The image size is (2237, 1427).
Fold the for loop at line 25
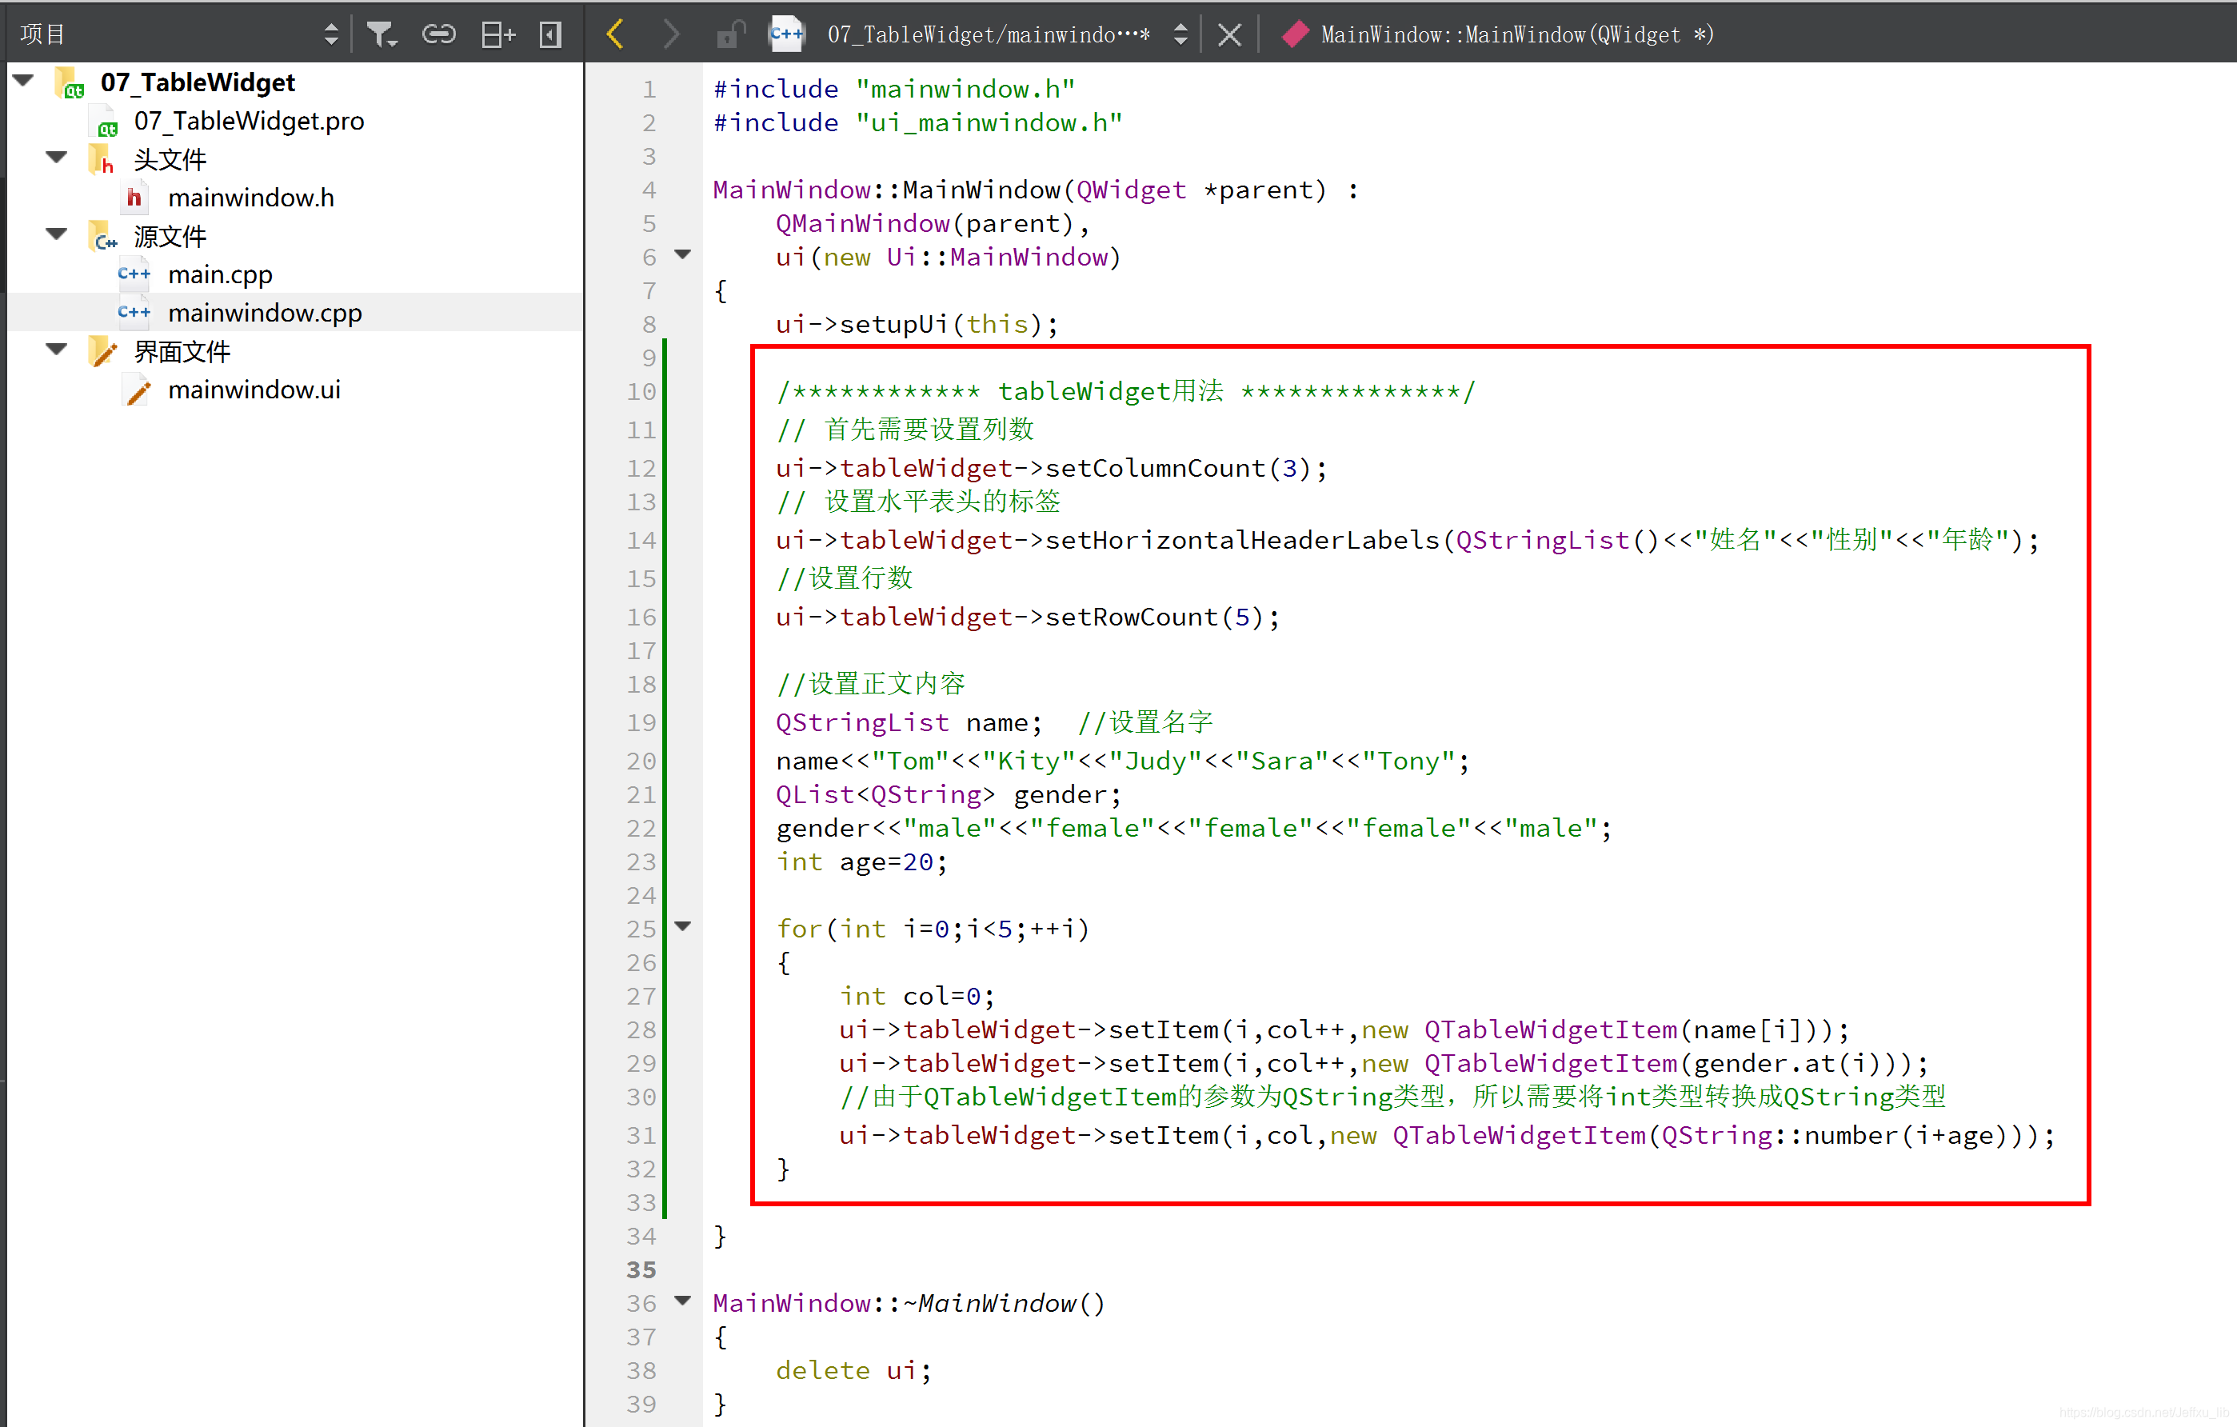pyautogui.click(x=683, y=926)
